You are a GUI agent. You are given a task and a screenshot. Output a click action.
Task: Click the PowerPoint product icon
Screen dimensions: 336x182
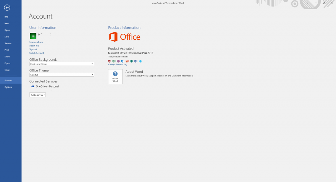coord(127,61)
